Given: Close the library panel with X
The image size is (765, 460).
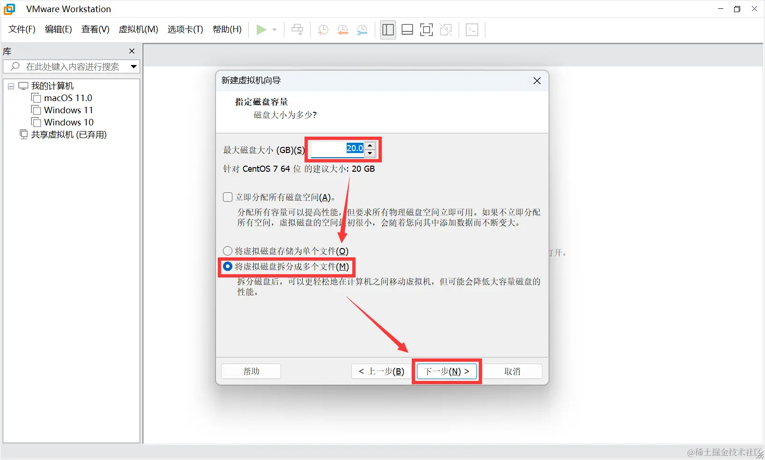Looking at the screenshot, I should pyautogui.click(x=132, y=51).
